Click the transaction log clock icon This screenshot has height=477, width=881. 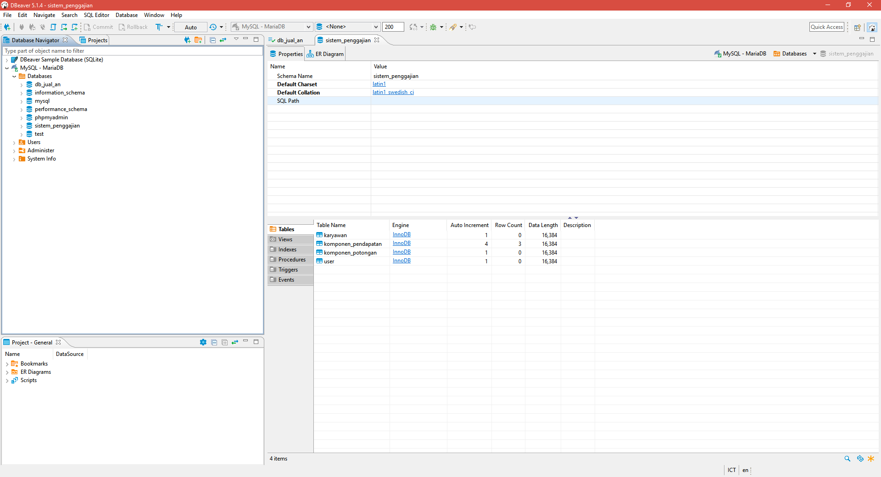tap(213, 27)
